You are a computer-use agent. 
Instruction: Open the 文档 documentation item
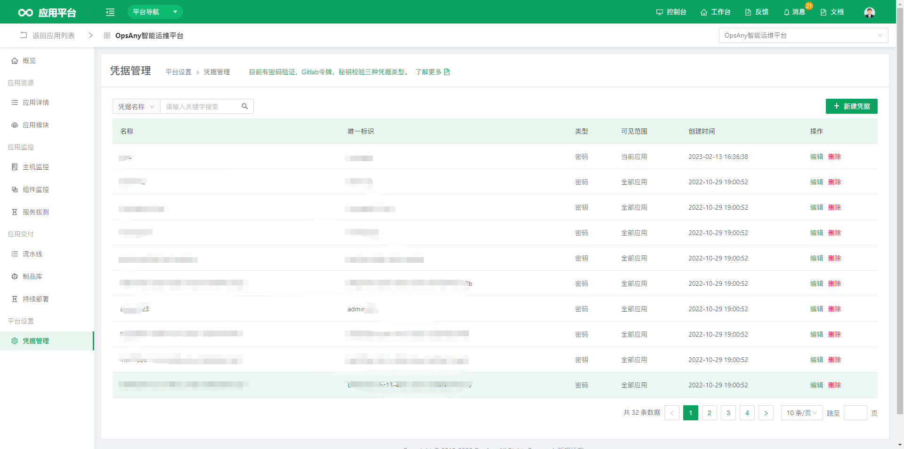[832, 12]
